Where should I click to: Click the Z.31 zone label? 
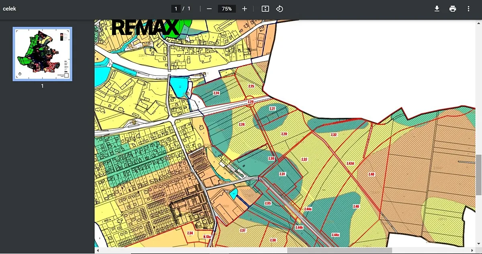click(x=282, y=174)
